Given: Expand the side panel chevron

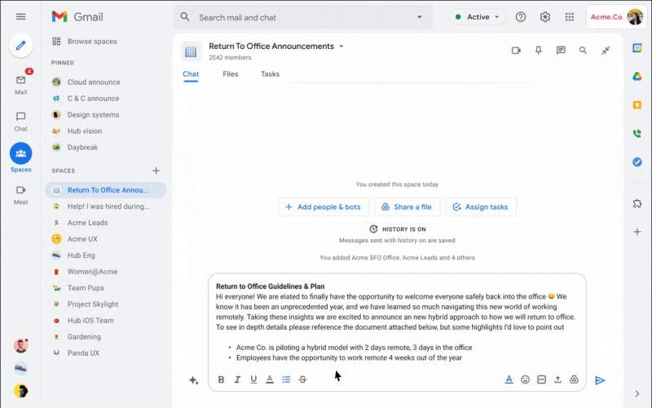Looking at the screenshot, I should (x=637, y=393).
